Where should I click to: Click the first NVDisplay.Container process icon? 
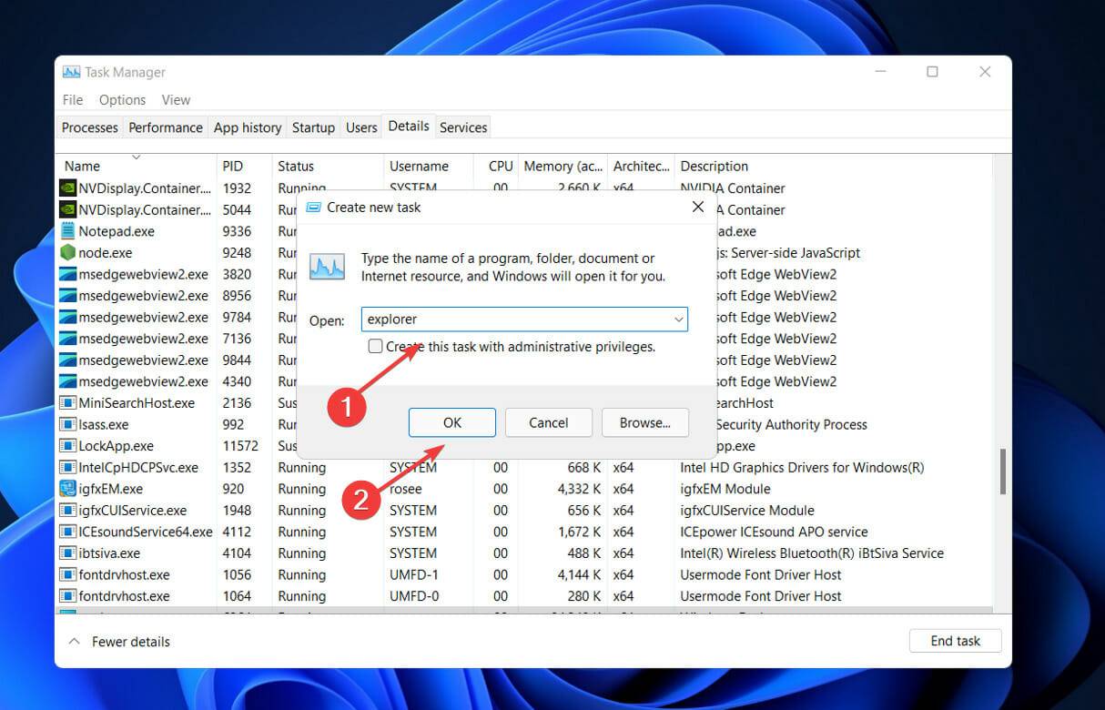click(x=67, y=188)
